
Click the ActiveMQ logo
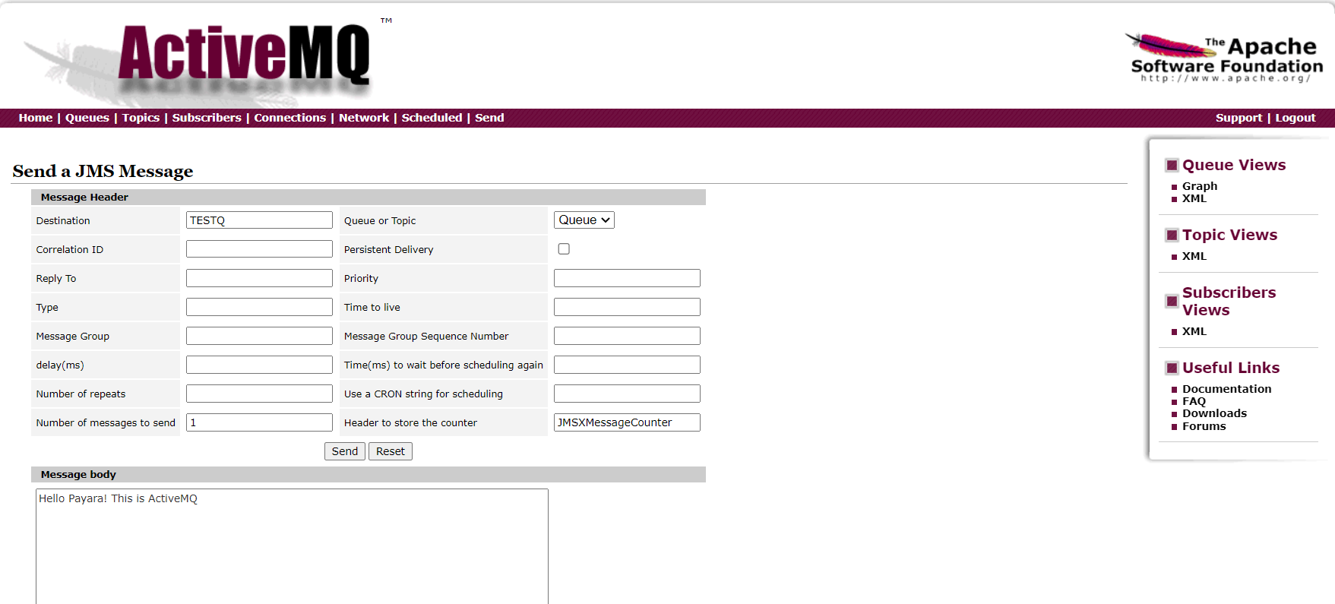[243, 55]
